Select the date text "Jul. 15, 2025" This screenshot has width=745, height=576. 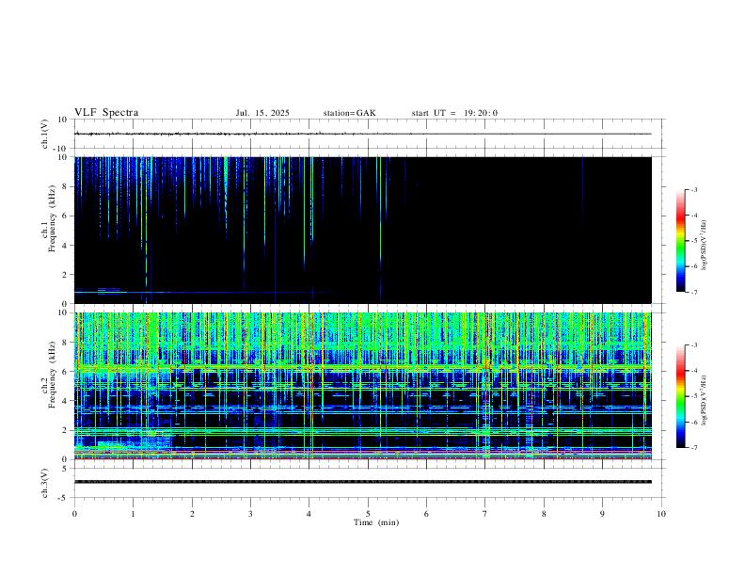(262, 113)
